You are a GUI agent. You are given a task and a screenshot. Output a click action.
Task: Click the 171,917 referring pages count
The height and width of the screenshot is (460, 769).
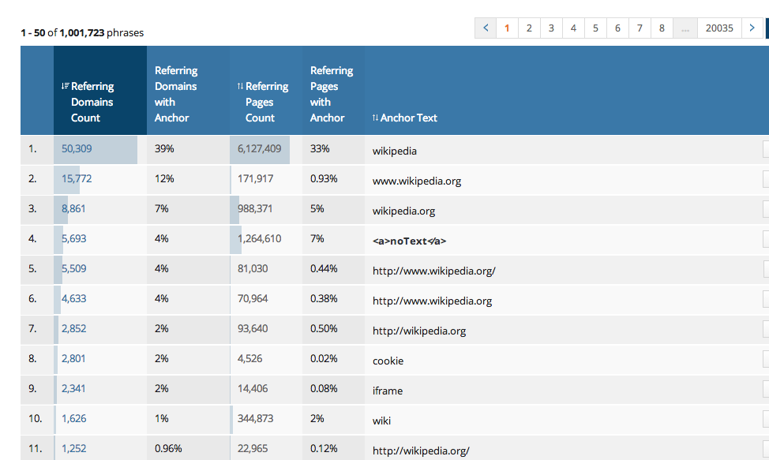pos(255,178)
